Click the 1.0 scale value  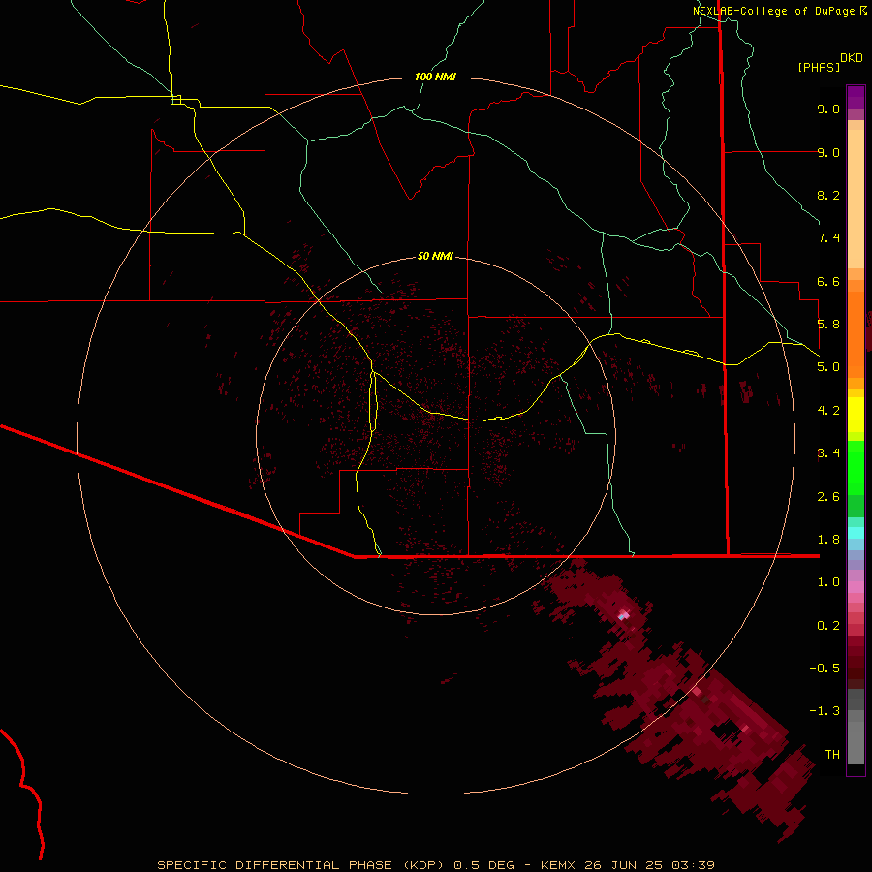click(828, 582)
